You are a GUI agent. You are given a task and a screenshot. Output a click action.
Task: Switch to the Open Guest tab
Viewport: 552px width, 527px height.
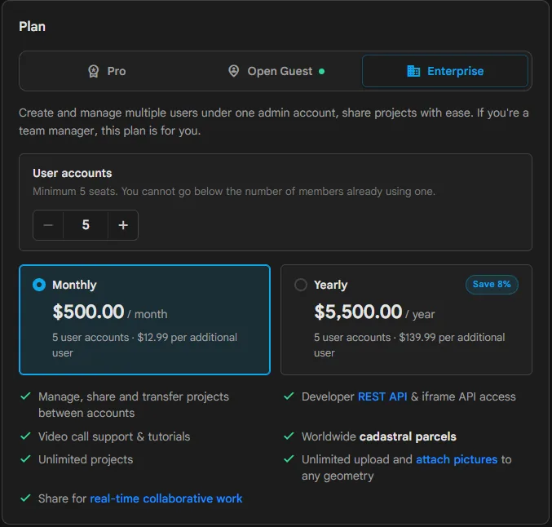coord(276,71)
